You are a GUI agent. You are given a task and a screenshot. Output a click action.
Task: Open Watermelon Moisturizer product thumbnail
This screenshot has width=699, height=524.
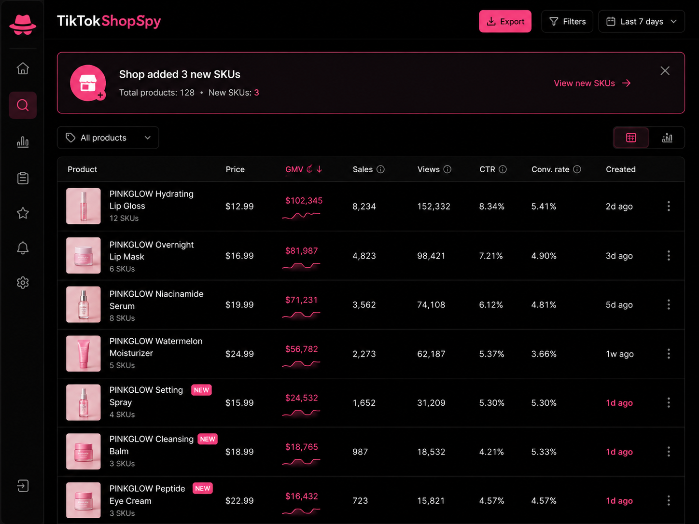84,354
